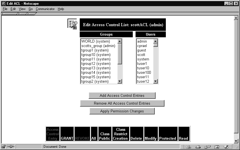This screenshot has height=150, width=240.
Task: Select tgroup10 (system) group
Action: (99, 55)
